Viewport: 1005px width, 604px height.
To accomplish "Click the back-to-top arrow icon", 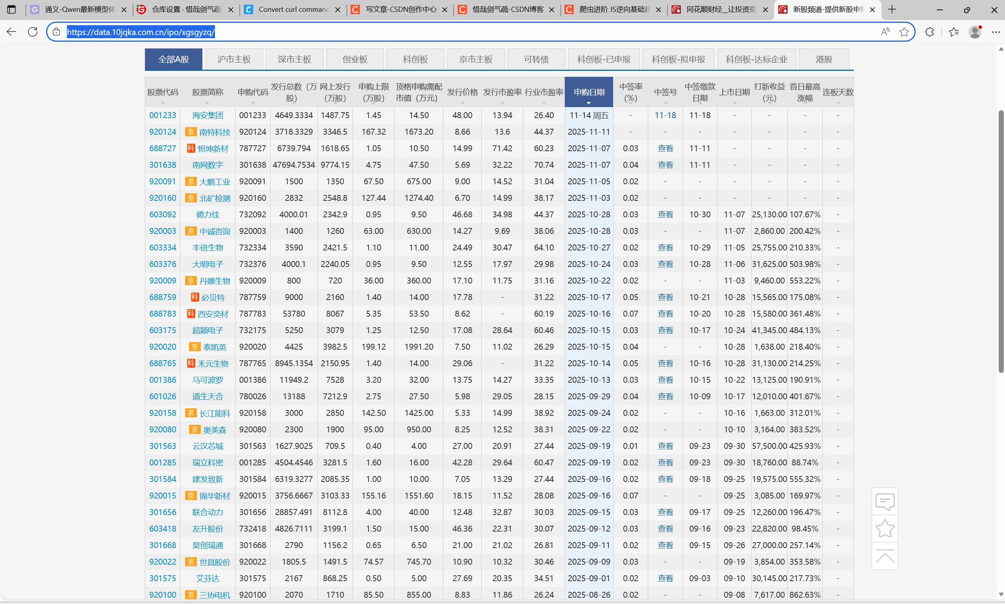I will tap(884, 556).
